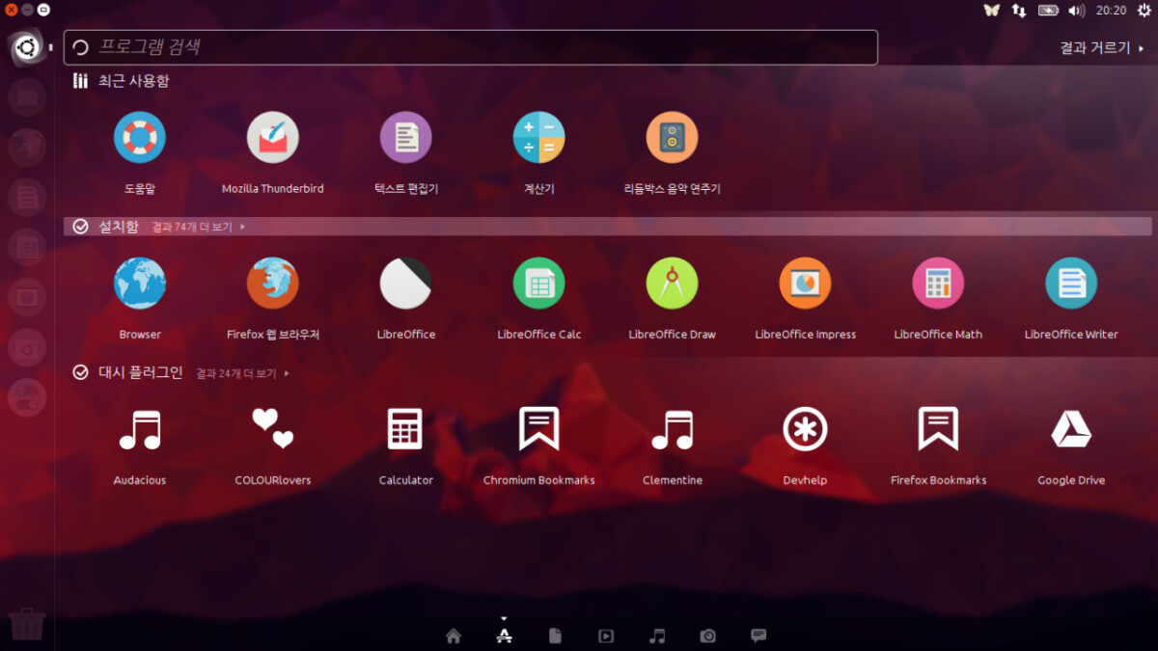Switch to the Video lens

606,636
